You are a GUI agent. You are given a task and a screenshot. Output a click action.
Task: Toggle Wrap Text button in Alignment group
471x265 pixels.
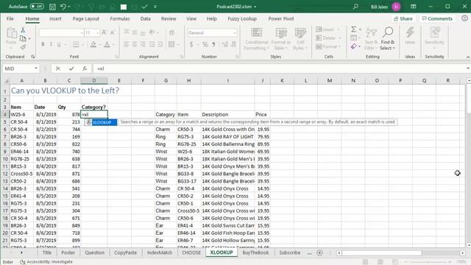point(171,32)
